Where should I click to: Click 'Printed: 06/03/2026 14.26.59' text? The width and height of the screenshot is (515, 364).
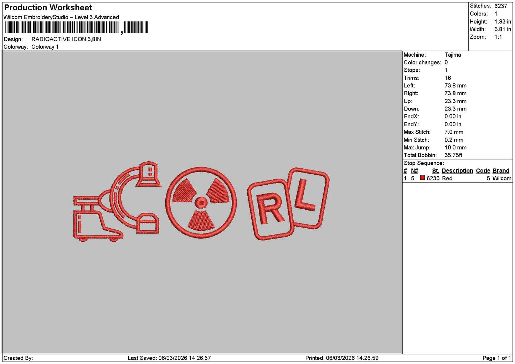coord(342,358)
